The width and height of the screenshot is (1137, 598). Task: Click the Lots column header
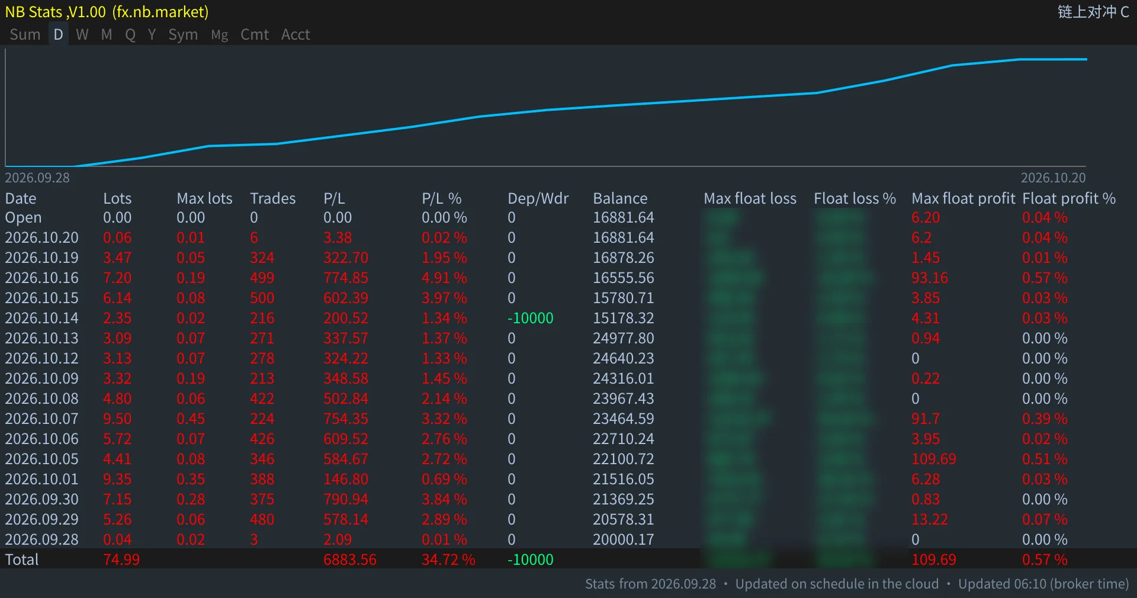[x=117, y=198]
